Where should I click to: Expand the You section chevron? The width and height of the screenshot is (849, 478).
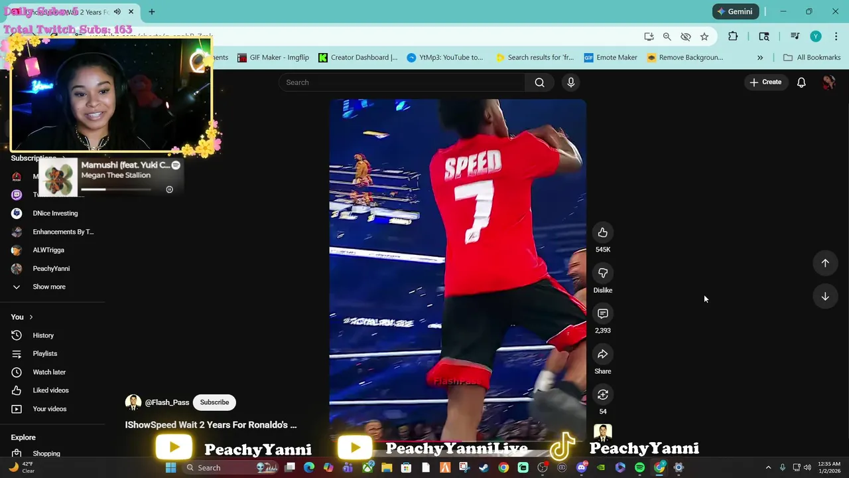(x=31, y=317)
